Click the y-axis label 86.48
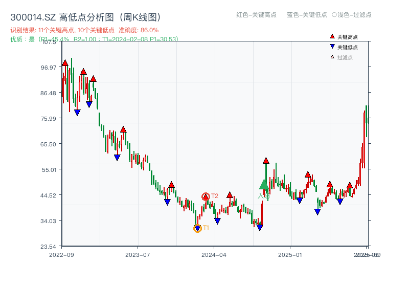Image resolution: width=409 pixels, height=307 pixels. pyautogui.click(x=48, y=93)
